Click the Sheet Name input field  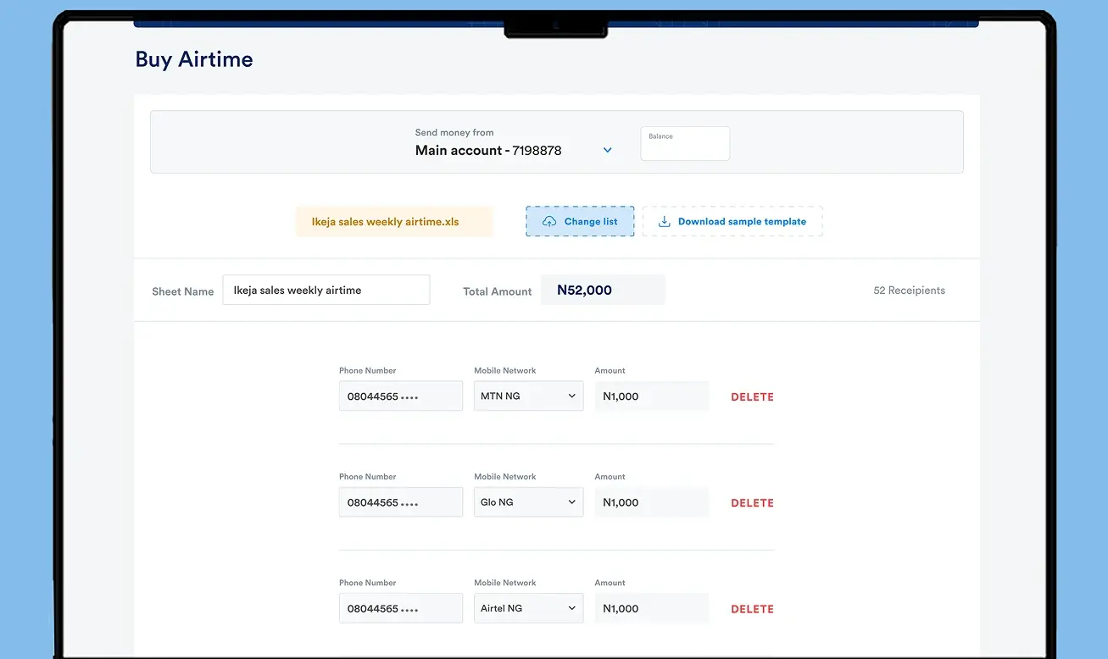pyautogui.click(x=326, y=290)
